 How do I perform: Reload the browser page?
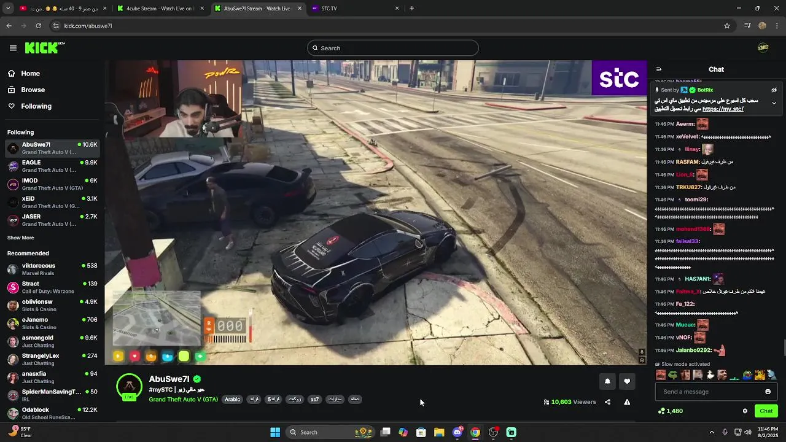point(38,26)
